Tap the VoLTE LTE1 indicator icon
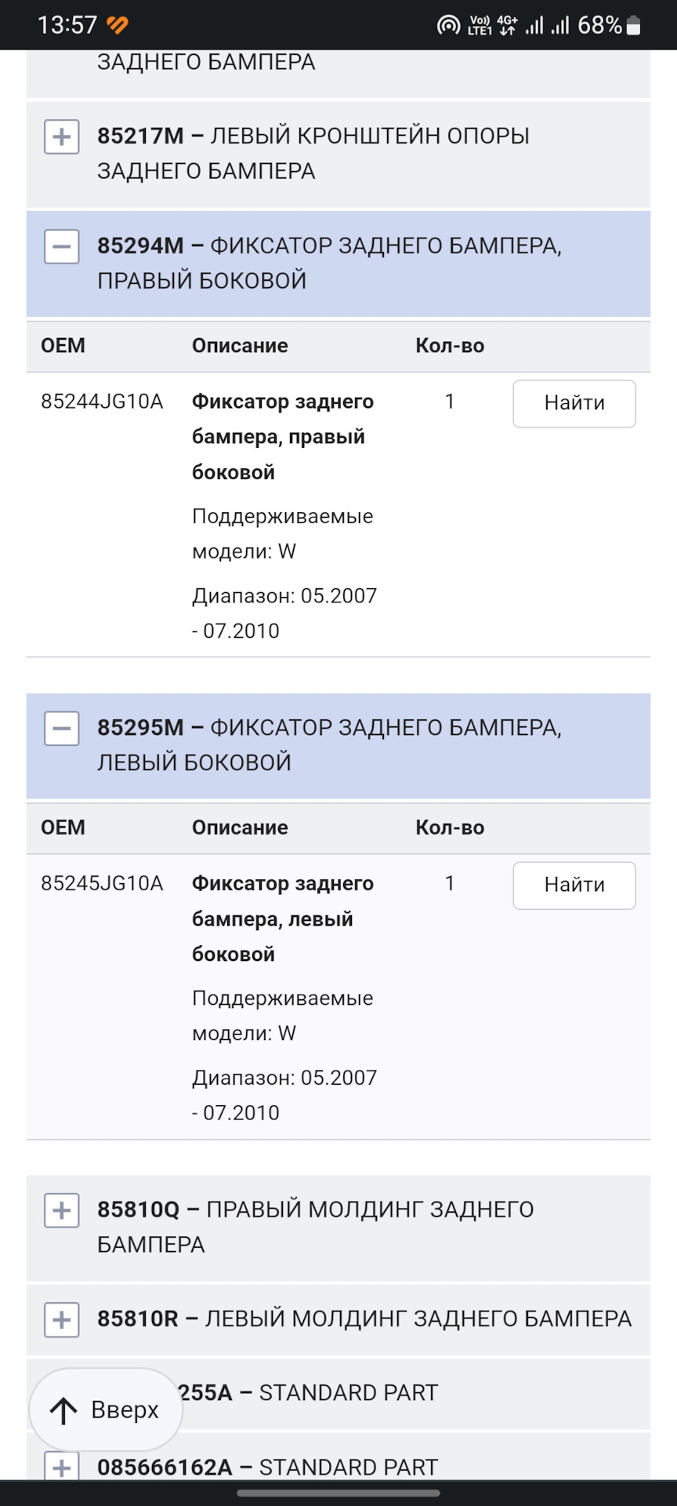The width and height of the screenshot is (677, 1506). click(480, 26)
